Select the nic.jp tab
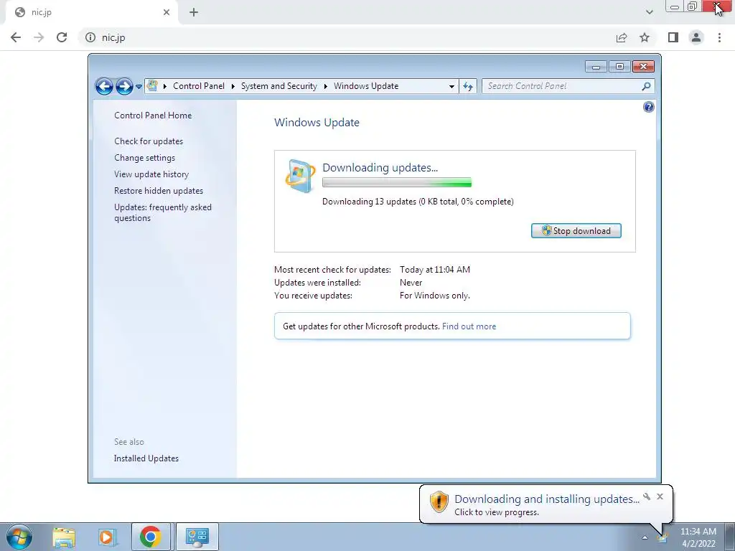This screenshot has height=551, width=735. [x=91, y=13]
